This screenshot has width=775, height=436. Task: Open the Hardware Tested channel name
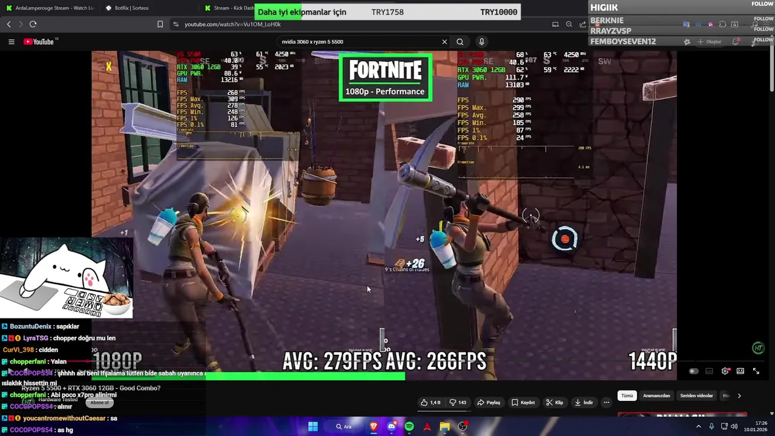[x=58, y=400]
